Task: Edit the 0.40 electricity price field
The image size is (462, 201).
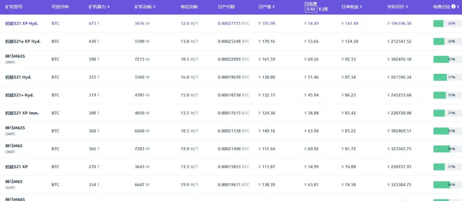Action: (311, 9)
